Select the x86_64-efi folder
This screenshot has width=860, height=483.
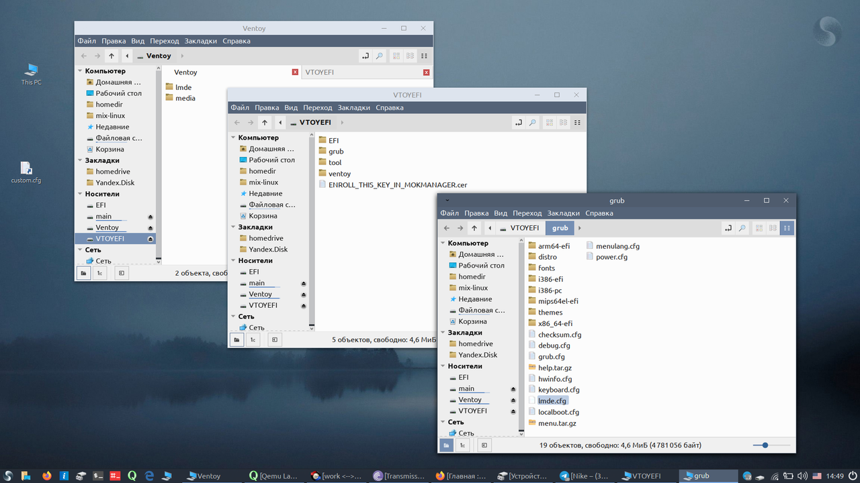coord(550,323)
